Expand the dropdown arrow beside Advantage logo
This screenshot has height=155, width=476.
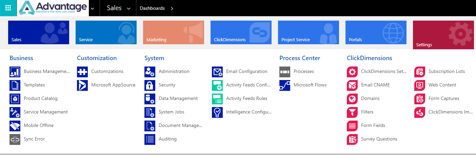93,8
